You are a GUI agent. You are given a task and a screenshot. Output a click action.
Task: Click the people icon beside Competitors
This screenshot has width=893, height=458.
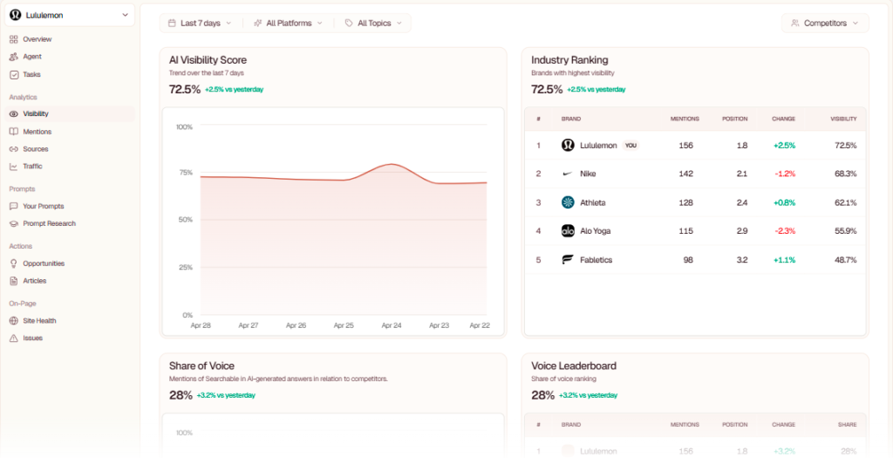coord(795,24)
